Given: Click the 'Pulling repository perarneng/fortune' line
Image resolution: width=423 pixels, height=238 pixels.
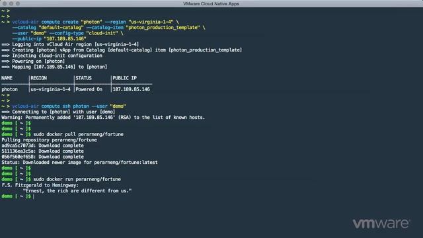Looking at the screenshot, I should coord(49,140).
